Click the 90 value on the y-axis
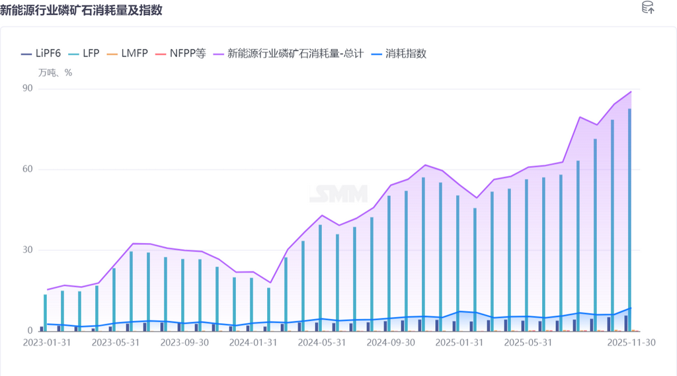This screenshot has height=376, width=677. (26, 89)
